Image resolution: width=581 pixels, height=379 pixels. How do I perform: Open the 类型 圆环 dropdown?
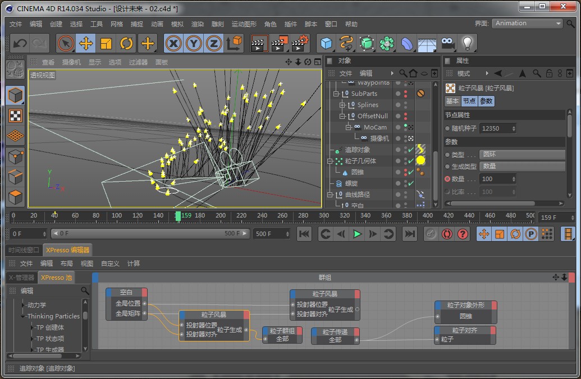522,154
